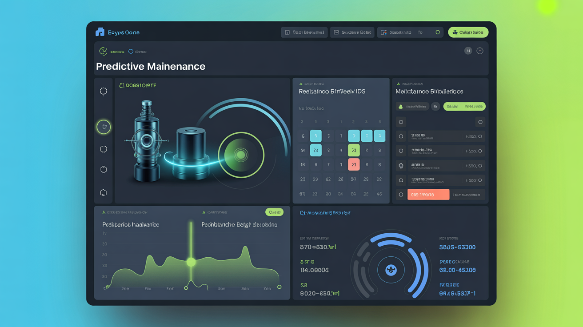Viewport: 583px width, 327px height.
Task: Toggle the circular selector on the first maintenance row
Action: (401, 136)
